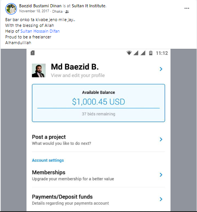Select the Post a project entry
The image size is (197, 212).
(x=98, y=140)
